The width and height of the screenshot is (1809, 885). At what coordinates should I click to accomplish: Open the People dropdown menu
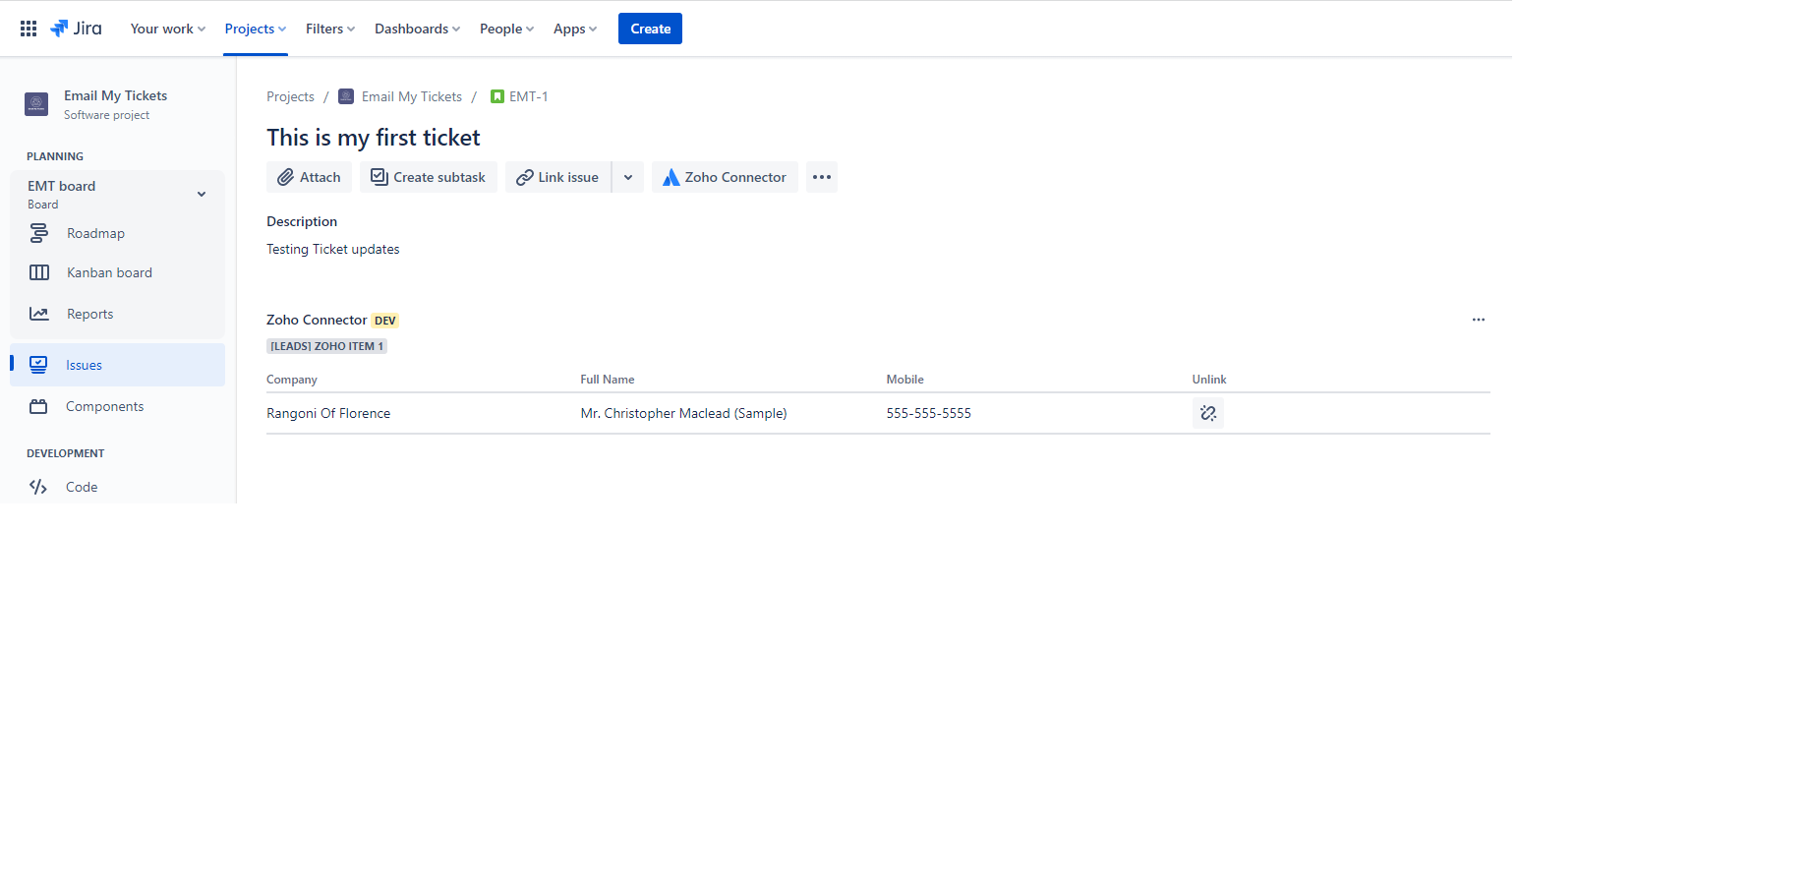coord(506,29)
